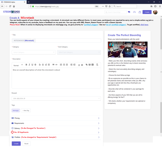Decrease indent in the editor
This screenshot has height=154, width=162.
[71, 65]
